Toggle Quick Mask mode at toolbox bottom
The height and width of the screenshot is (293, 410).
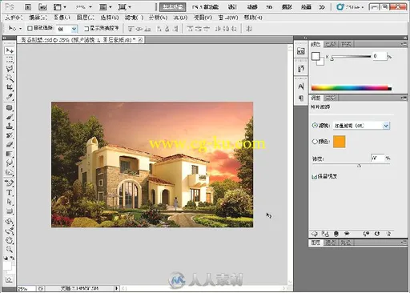tap(10, 279)
